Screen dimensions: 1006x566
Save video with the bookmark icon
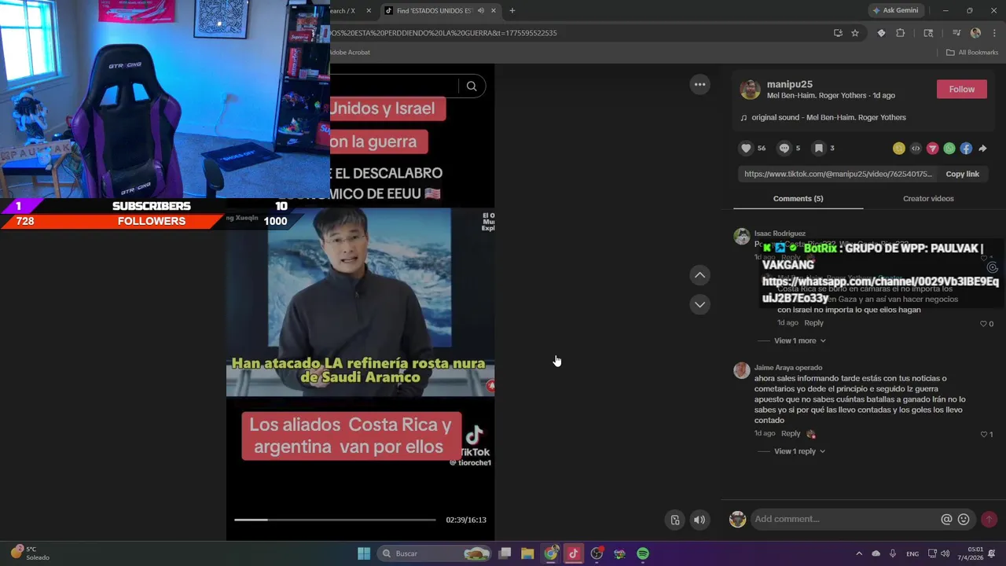tap(818, 148)
